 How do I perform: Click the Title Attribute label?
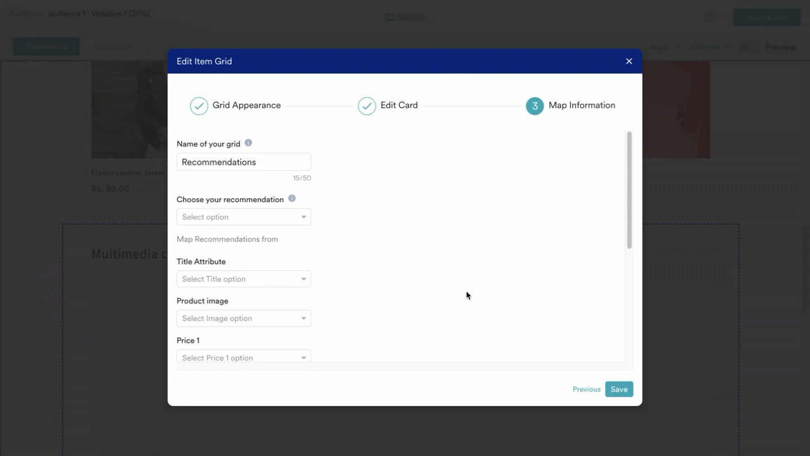tap(201, 262)
